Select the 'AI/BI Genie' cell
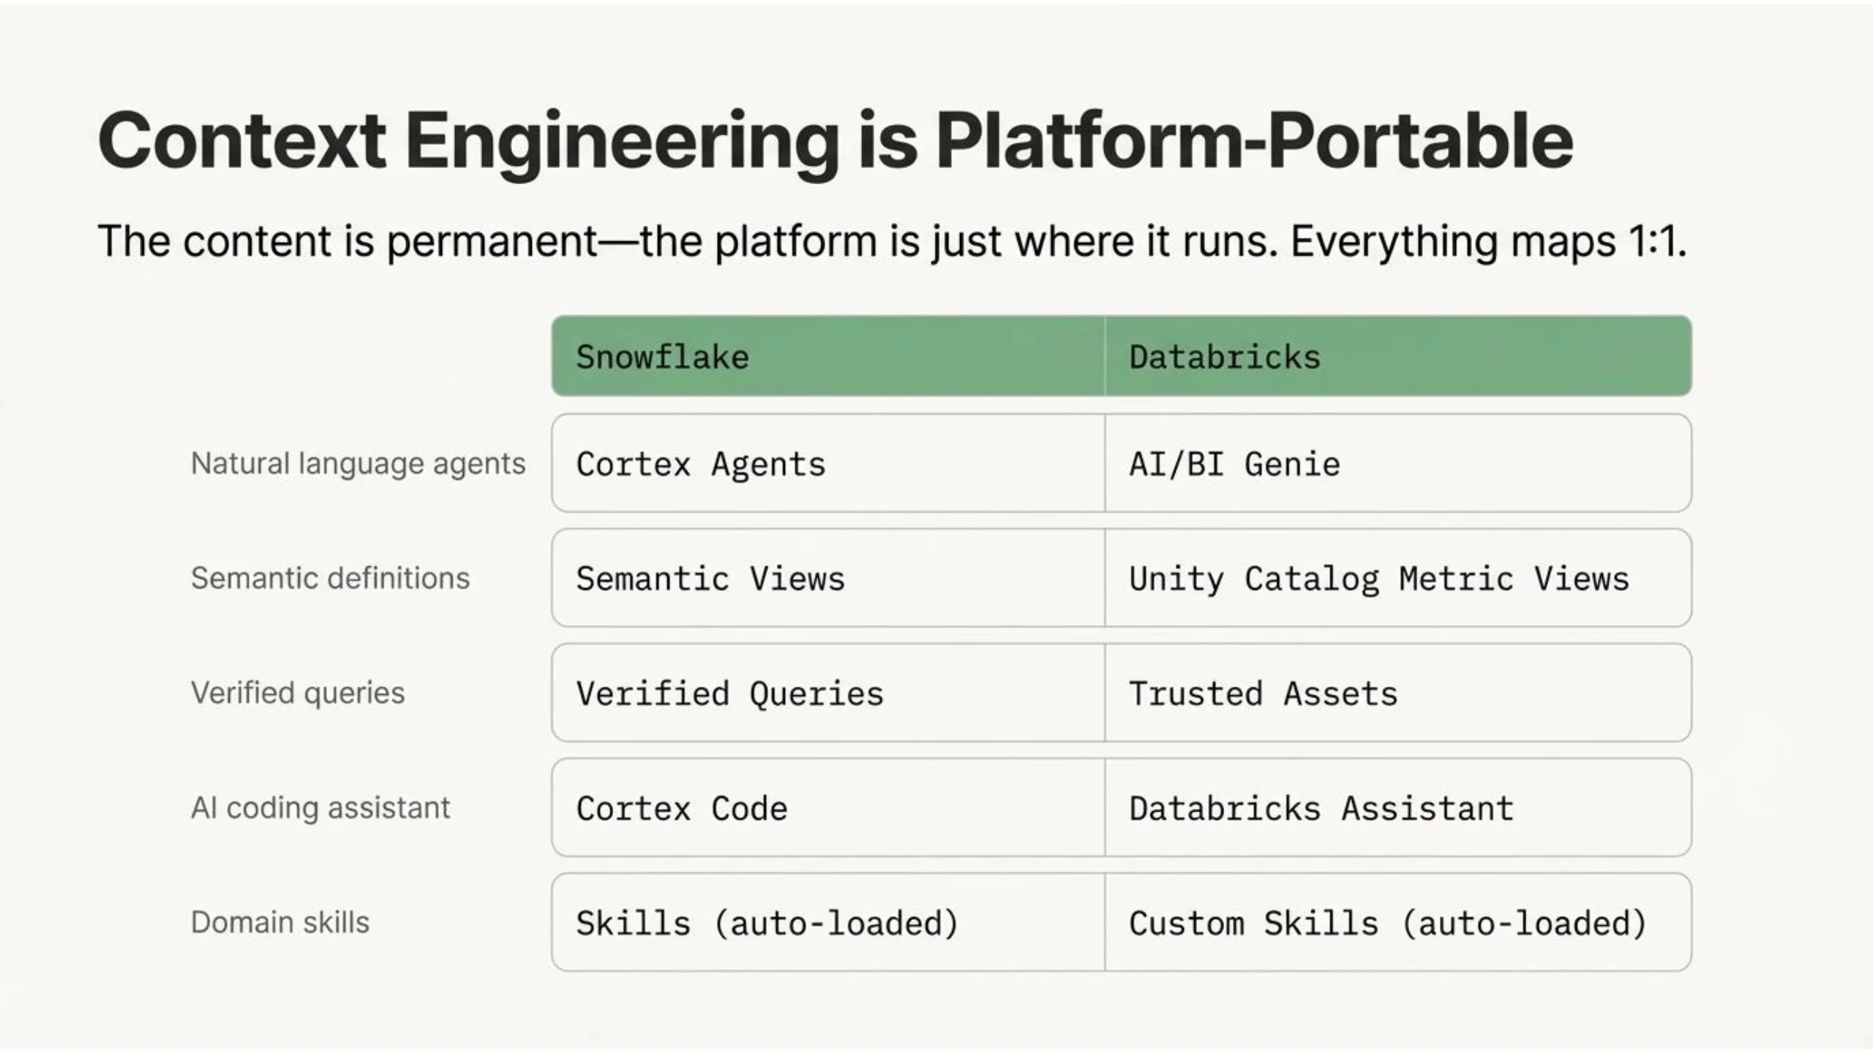Screen dimensions: 1873x1053 click(1398, 464)
